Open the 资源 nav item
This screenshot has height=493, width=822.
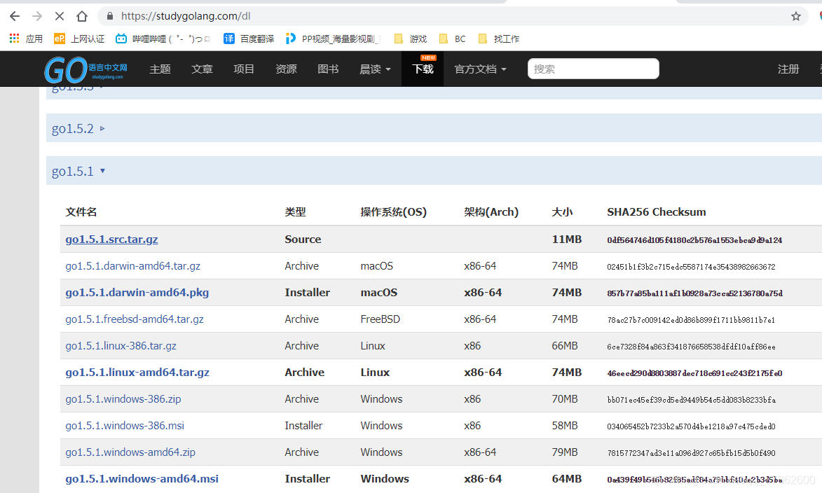pyautogui.click(x=286, y=69)
